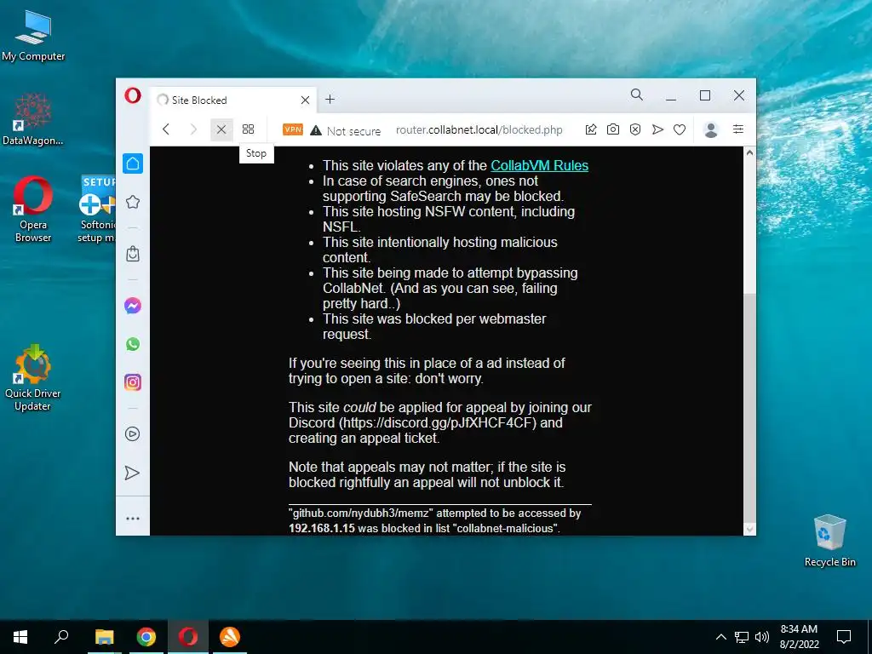This screenshot has width=872, height=654.
Task: Select the Recycle Bin icon
Action: [829, 541]
